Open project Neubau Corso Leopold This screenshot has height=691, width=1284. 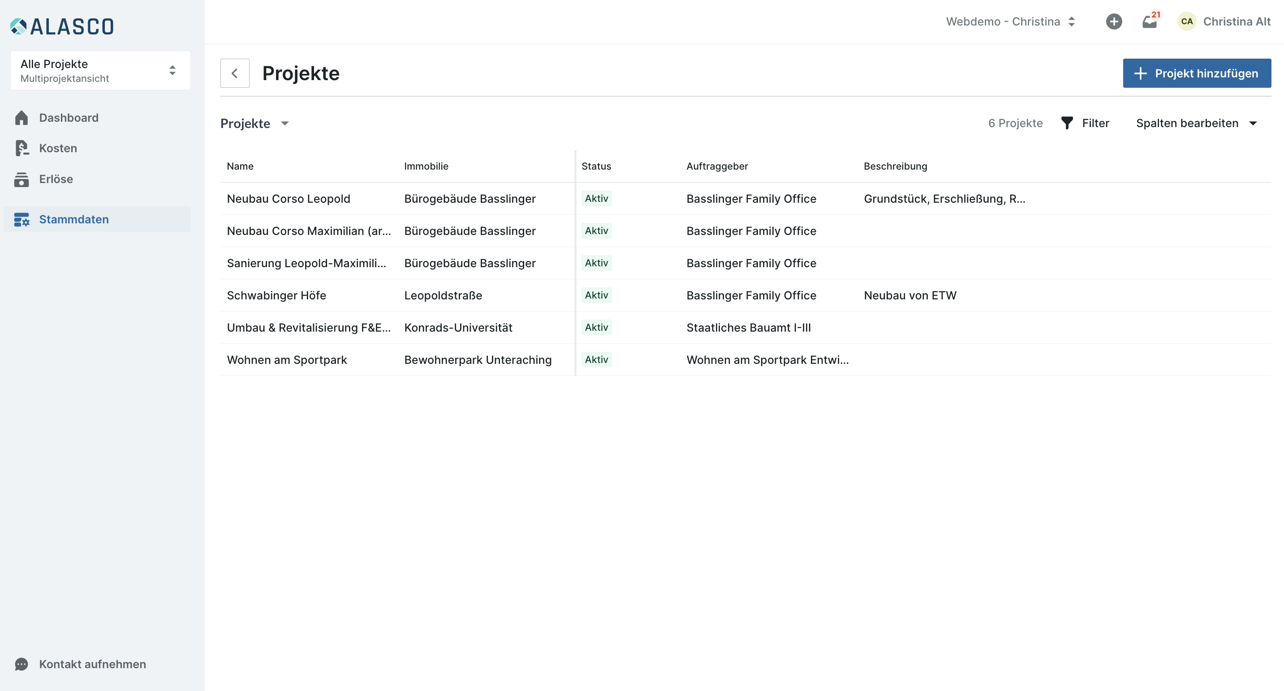pos(288,199)
